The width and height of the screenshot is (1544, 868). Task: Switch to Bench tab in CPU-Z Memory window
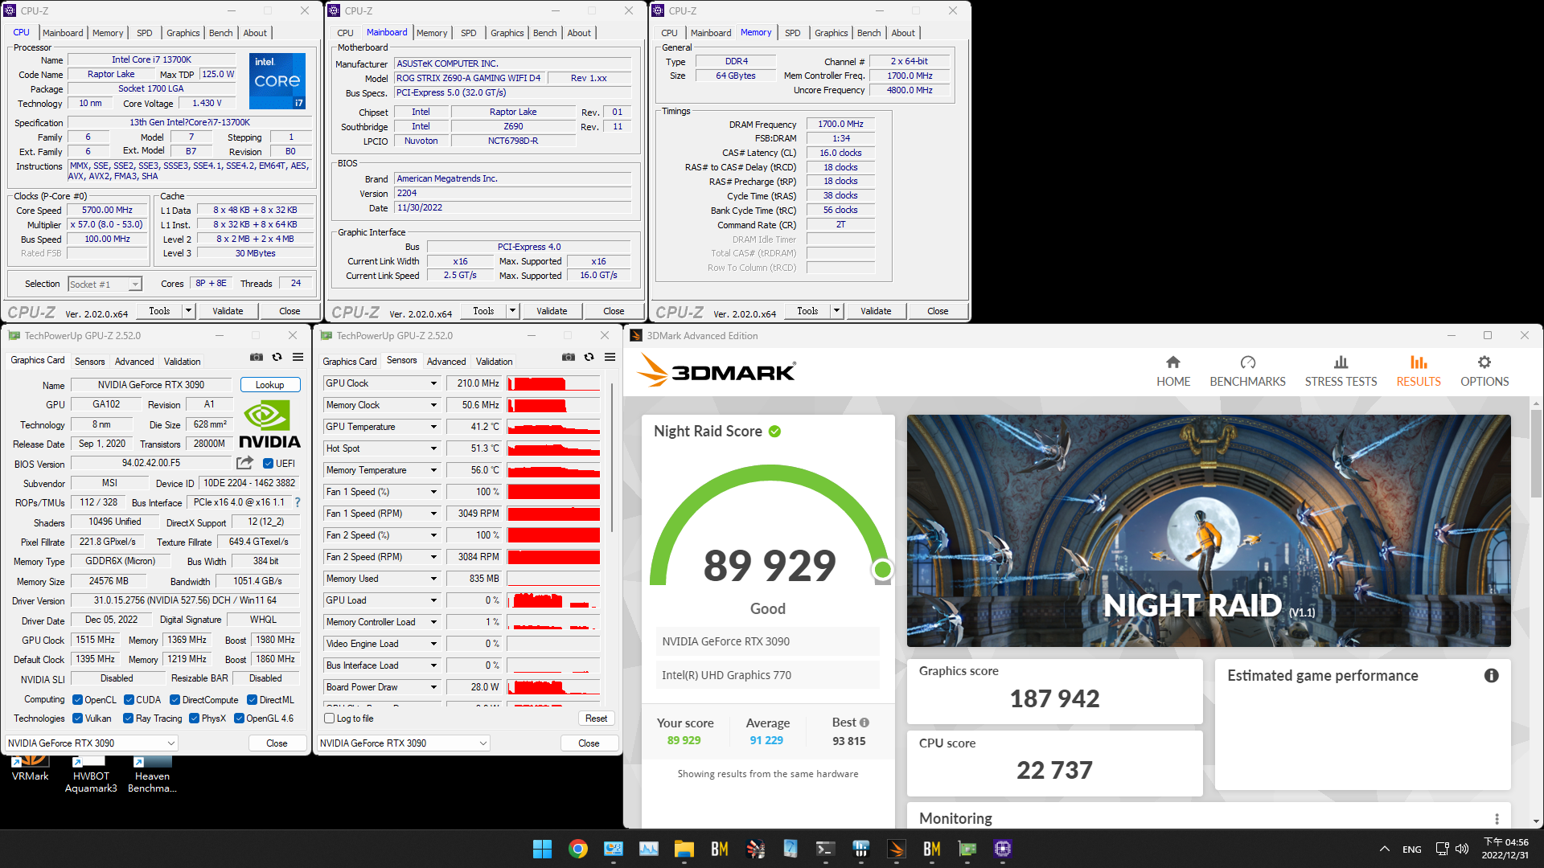click(x=868, y=33)
